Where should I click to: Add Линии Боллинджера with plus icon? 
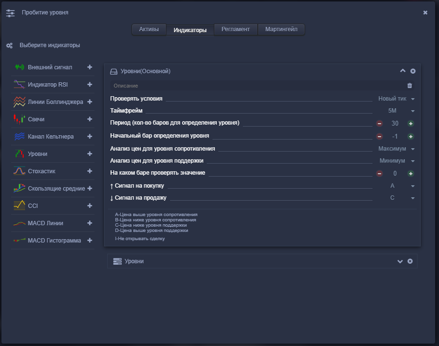coord(90,102)
